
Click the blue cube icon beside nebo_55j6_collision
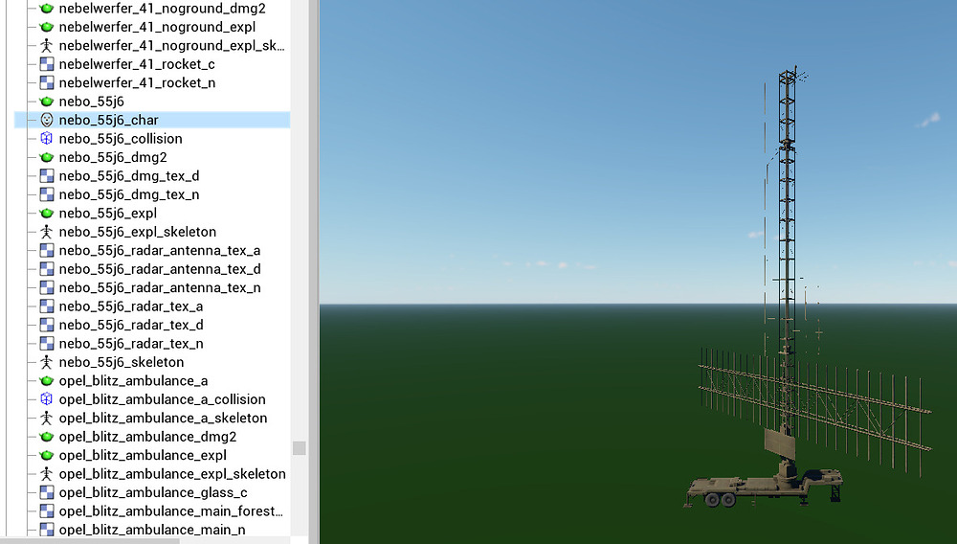[x=46, y=139]
